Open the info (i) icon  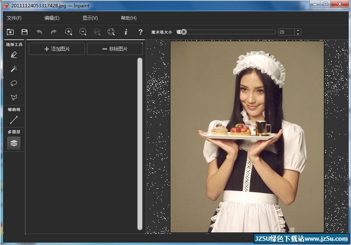pyautogui.click(x=126, y=32)
